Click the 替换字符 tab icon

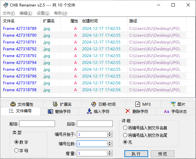(x=50, y=112)
